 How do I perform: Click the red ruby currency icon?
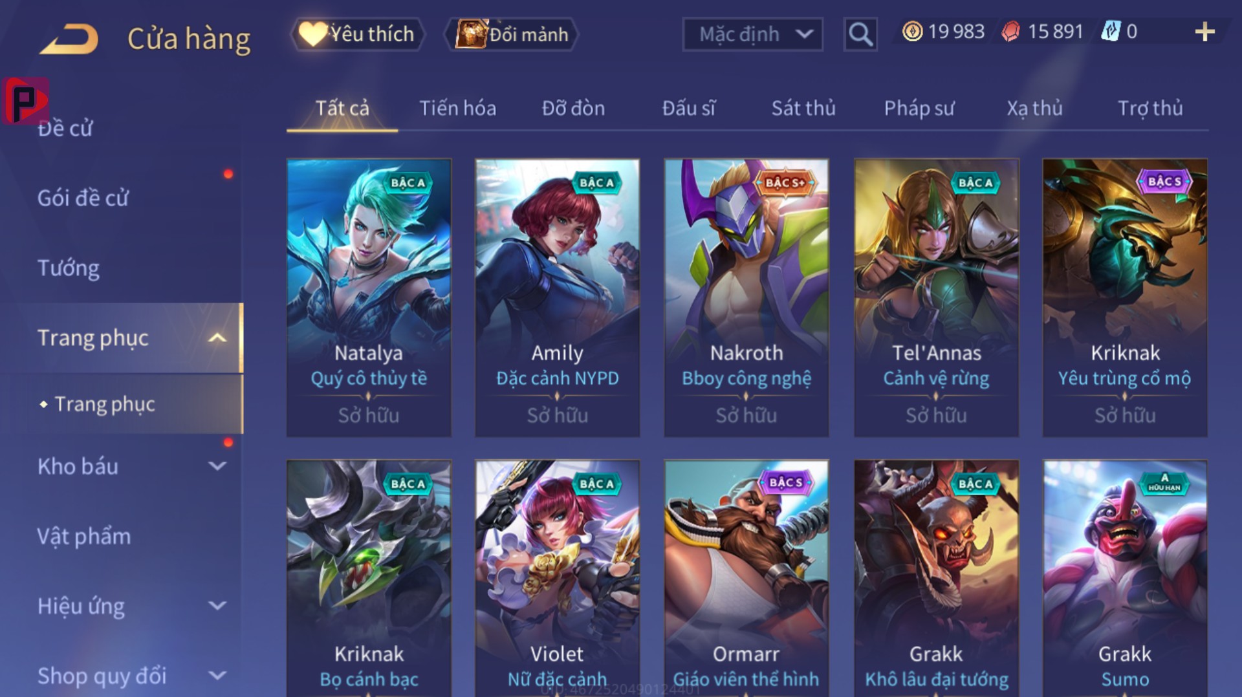(1010, 32)
